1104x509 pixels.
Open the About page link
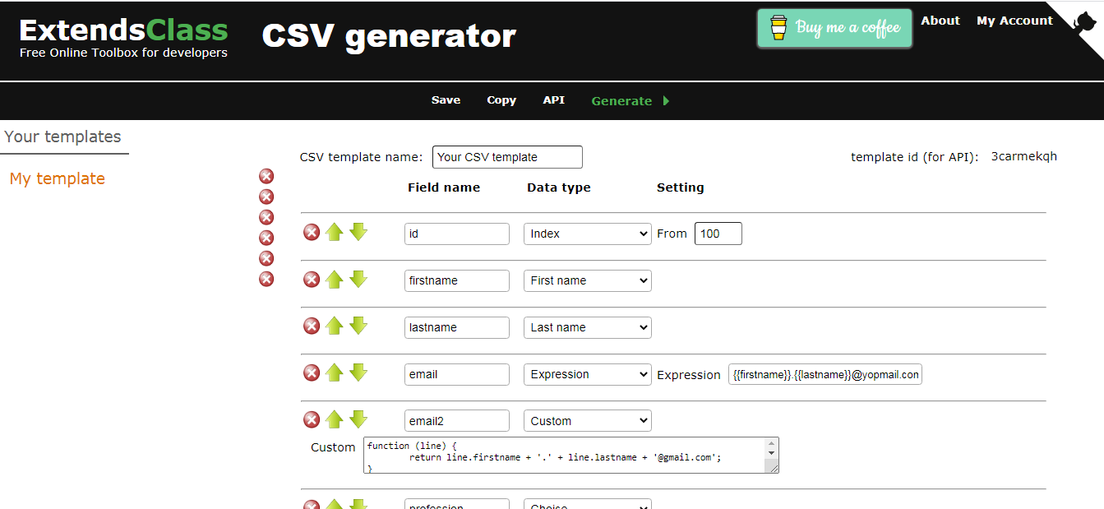coord(940,21)
